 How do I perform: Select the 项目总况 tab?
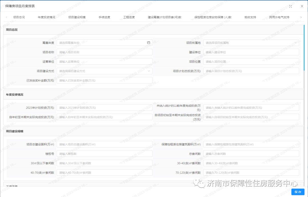click(19, 17)
